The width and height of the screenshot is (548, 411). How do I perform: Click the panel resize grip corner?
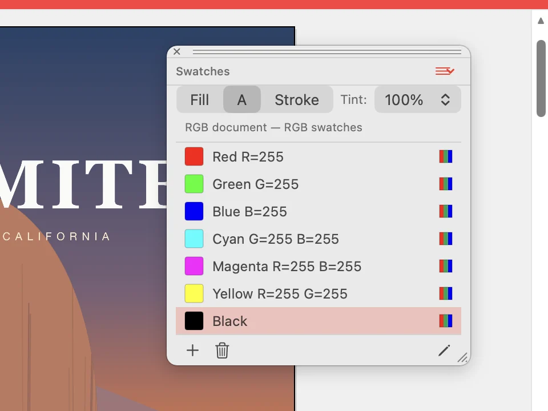(x=463, y=357)
